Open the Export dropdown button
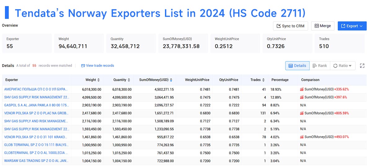The image size is (369, 166). pyautogui.click(x=352, y=26)
